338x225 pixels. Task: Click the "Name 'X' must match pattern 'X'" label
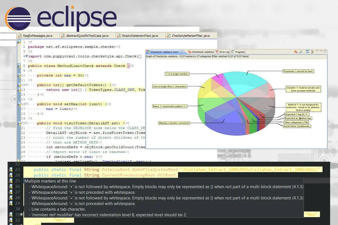(x=170, y=106)
